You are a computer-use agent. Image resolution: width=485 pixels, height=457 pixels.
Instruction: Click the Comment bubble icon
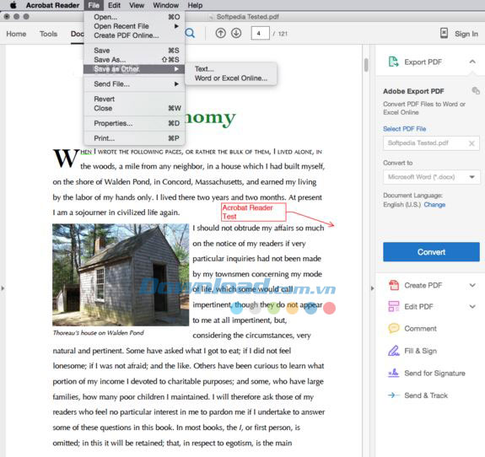tap(394, 328)
